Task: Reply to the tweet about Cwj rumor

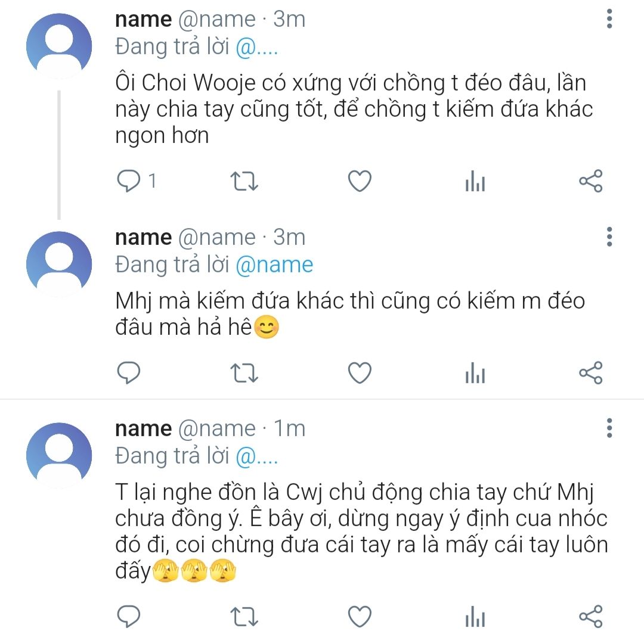Action: (128, 616)
